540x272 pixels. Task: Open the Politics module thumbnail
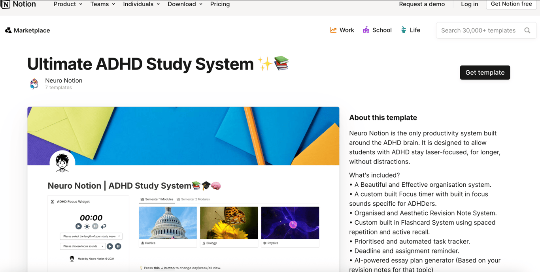[168, 223]
